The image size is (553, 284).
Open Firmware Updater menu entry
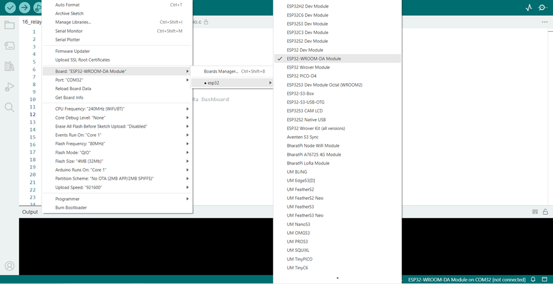point(118,51)
